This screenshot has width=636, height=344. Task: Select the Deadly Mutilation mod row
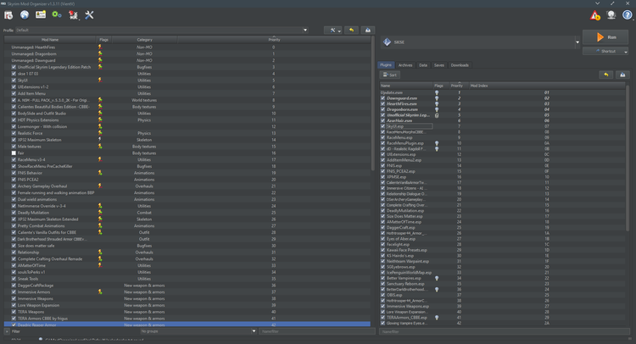coord(187,213)
